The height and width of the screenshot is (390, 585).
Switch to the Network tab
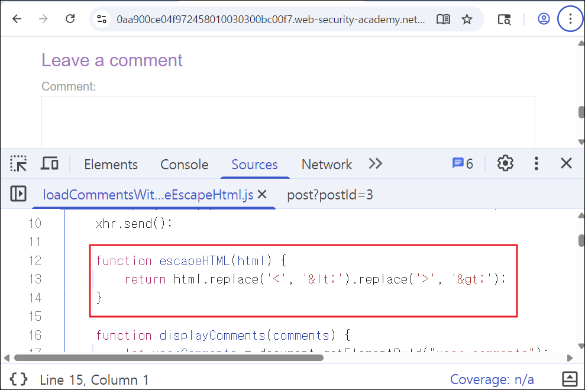pos(327,165)
